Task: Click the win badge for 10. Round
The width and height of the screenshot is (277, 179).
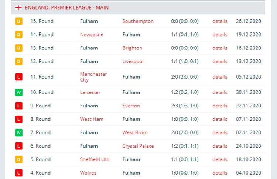Action: [x=19, y=92]
